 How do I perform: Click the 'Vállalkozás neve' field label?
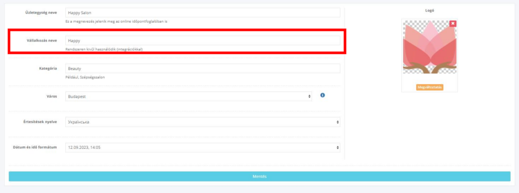pos(42,40)
